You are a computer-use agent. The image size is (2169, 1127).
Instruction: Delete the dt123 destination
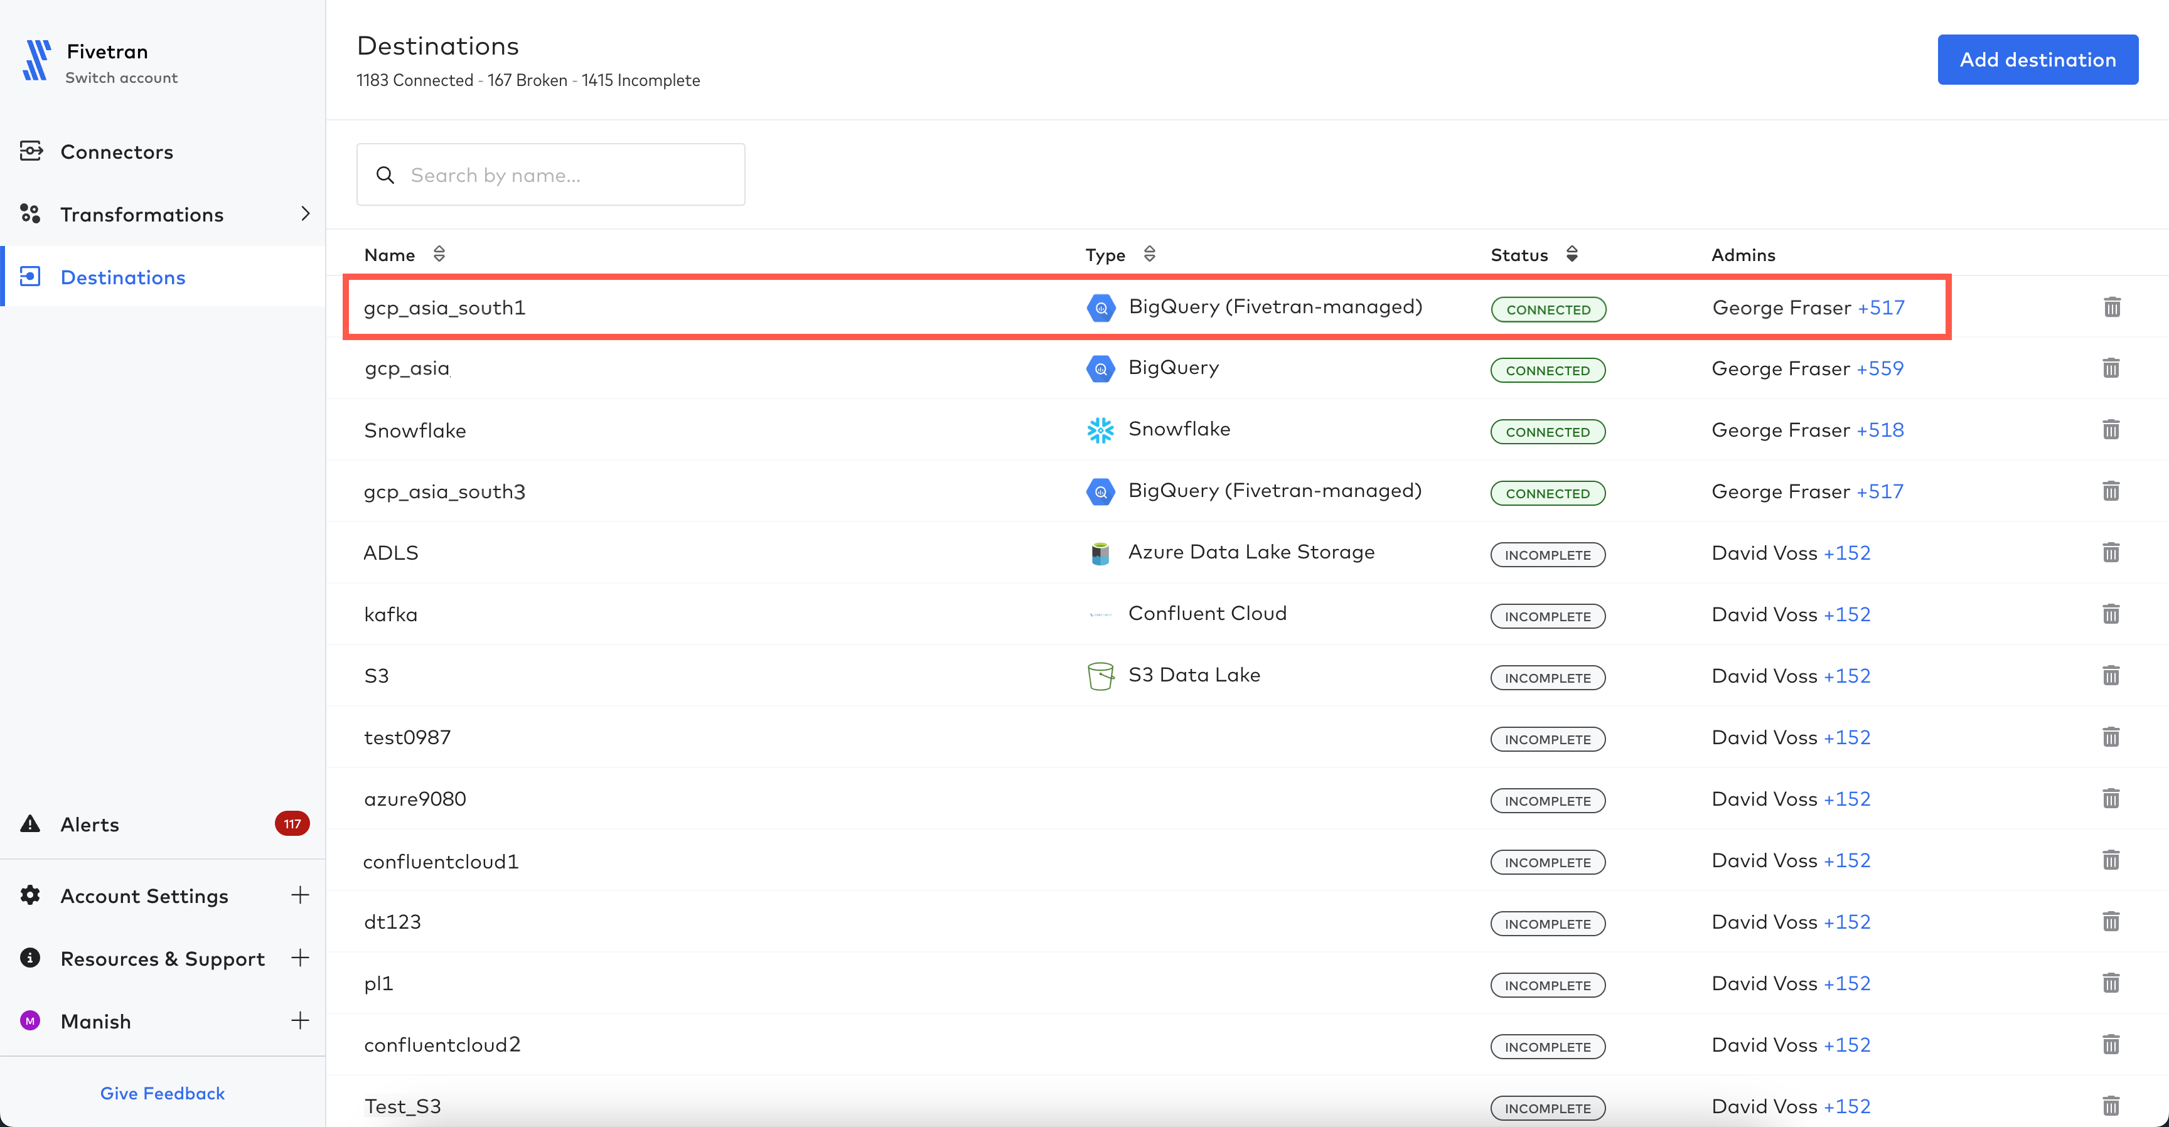pyautogui.click(x=2111, y=922)
